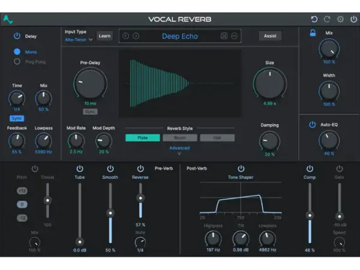Image resolution: width=360 pixels, height=270 pixels.
Task: Click the Throat slider handle
Action: (47, 200)
